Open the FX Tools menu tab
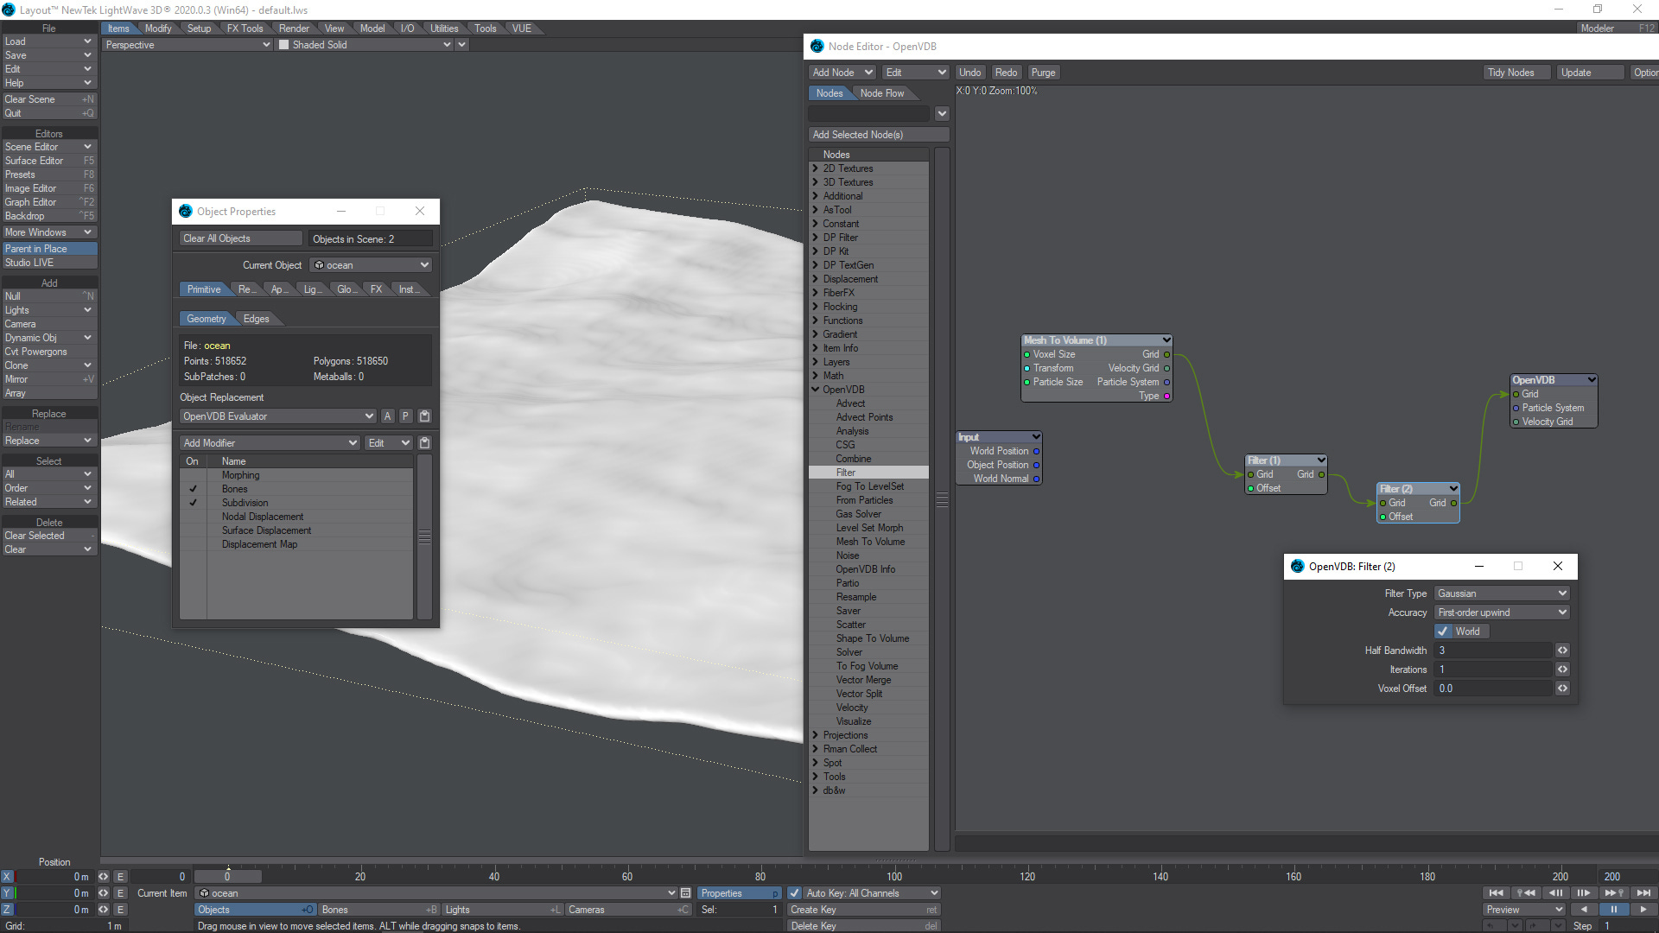The width and height of the screenshot is (1659, 933). pos(245,29)
